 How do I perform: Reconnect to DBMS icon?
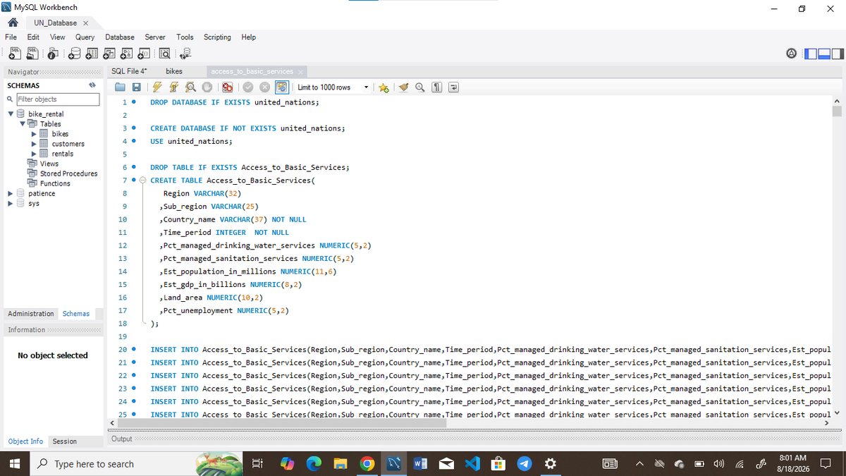point(185,53)
